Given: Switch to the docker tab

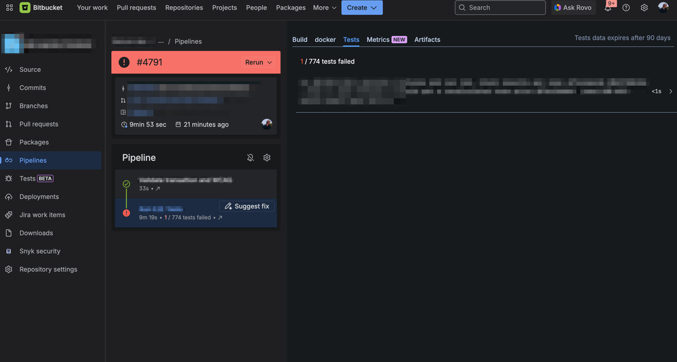Looking at the screenshot, I should pos(325,40).
